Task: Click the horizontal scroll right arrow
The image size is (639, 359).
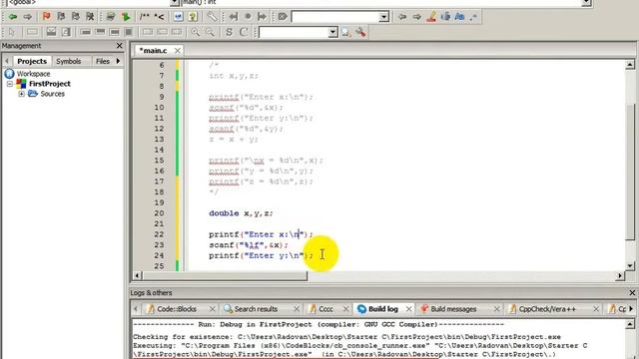Action: click(x=620, y=276)
